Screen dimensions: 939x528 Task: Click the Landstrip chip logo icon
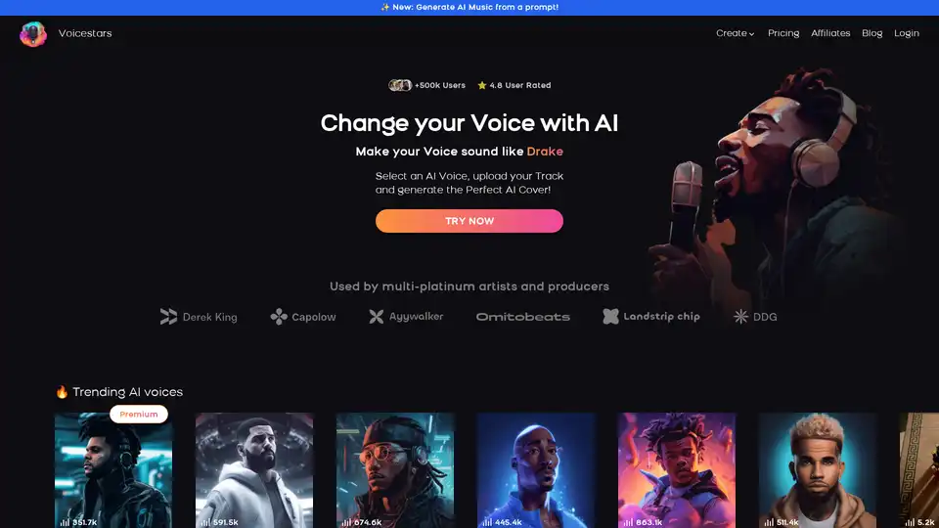(x=610, y=316)
